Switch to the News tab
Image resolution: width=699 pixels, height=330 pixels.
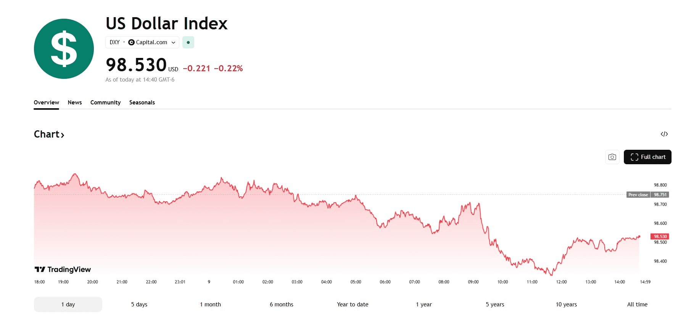coord(75,103)
